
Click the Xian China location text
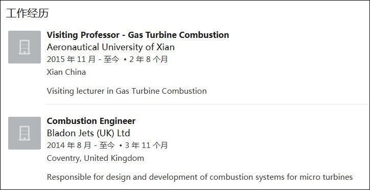[66, 72]
